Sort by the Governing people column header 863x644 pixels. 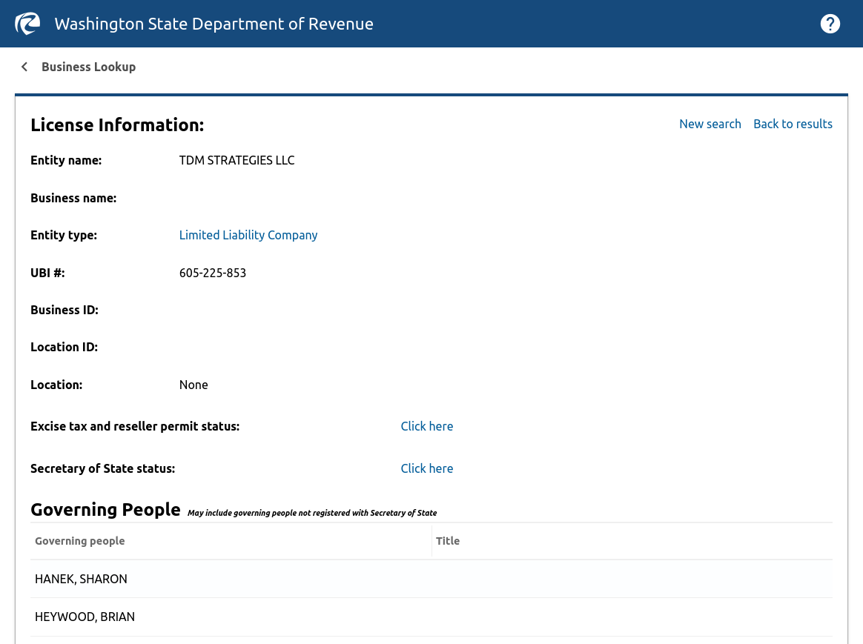pyautogui.click(x=80, y=540)
